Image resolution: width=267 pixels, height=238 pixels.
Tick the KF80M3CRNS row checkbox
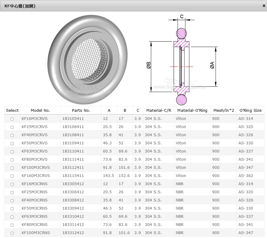tap(12, 225)
